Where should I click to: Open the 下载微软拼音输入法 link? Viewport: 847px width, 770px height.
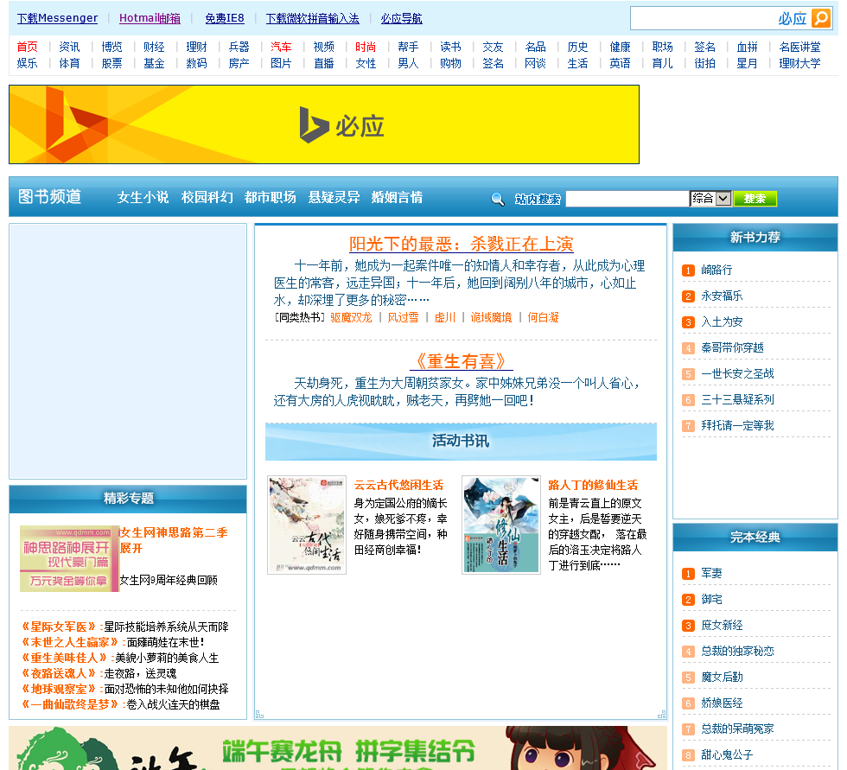pos(312,18)
